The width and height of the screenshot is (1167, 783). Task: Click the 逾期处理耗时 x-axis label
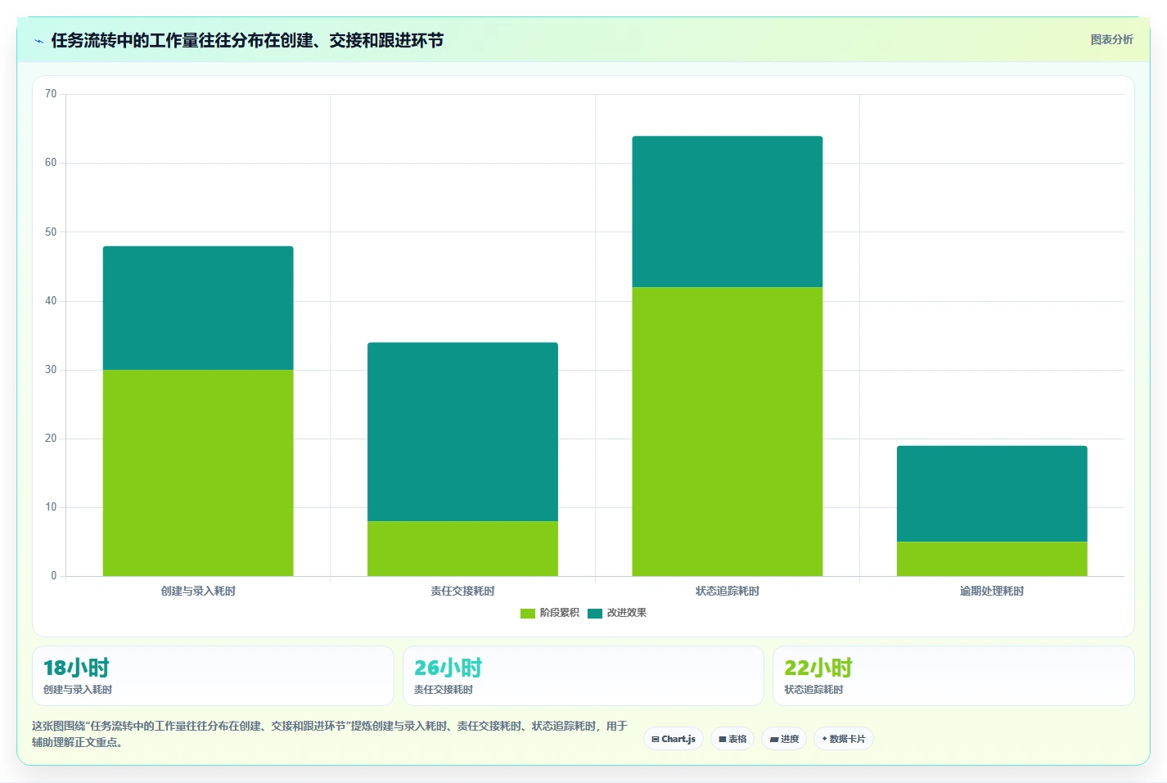pos(992,591)
